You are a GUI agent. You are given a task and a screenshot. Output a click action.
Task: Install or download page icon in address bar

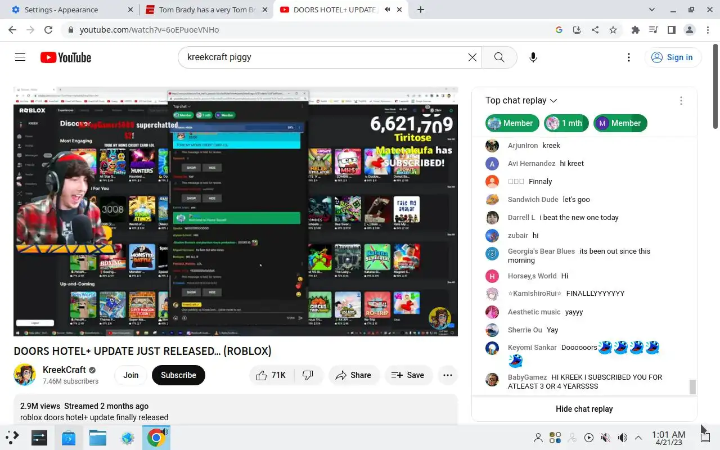pos(577,30)
